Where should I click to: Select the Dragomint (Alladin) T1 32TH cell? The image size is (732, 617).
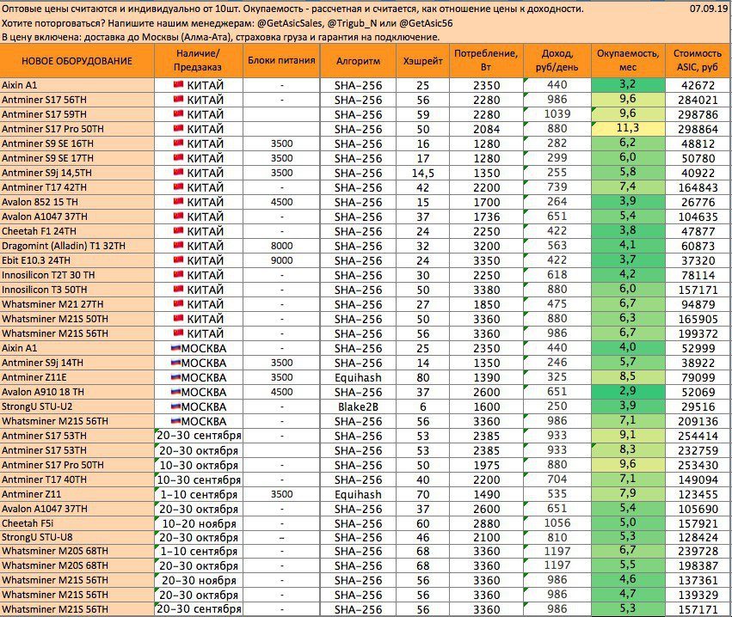(77, 245)
